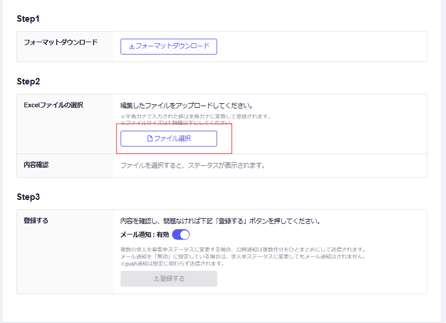Click the push通知 note under the toggle
The width and height of the screenshot is (446, 323).
pyautogui.click(x=172, y=263)
